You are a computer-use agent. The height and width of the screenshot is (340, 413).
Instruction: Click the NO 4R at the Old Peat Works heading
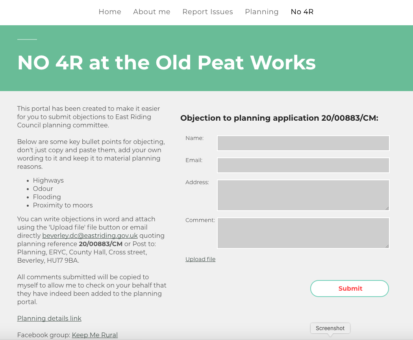click(x=166, y=62)
